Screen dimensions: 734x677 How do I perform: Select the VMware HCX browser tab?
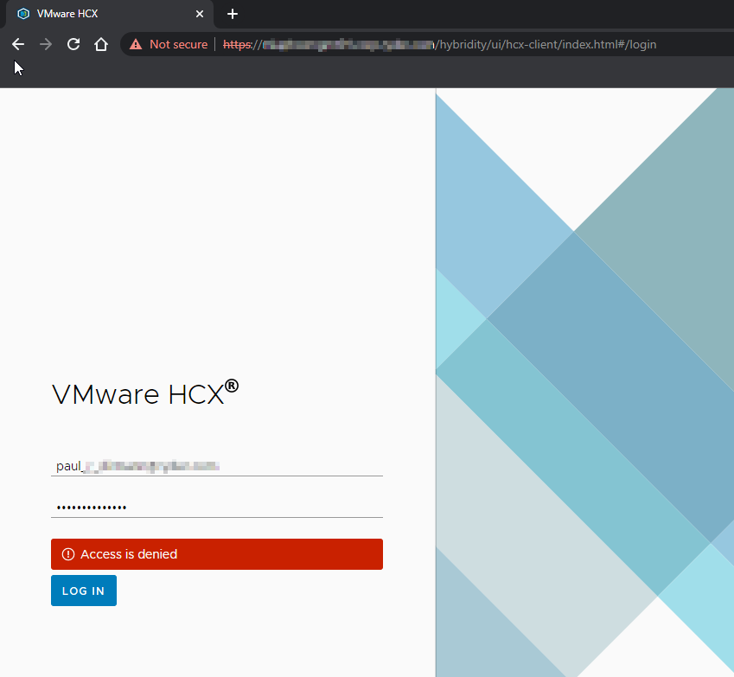(110, 14)
